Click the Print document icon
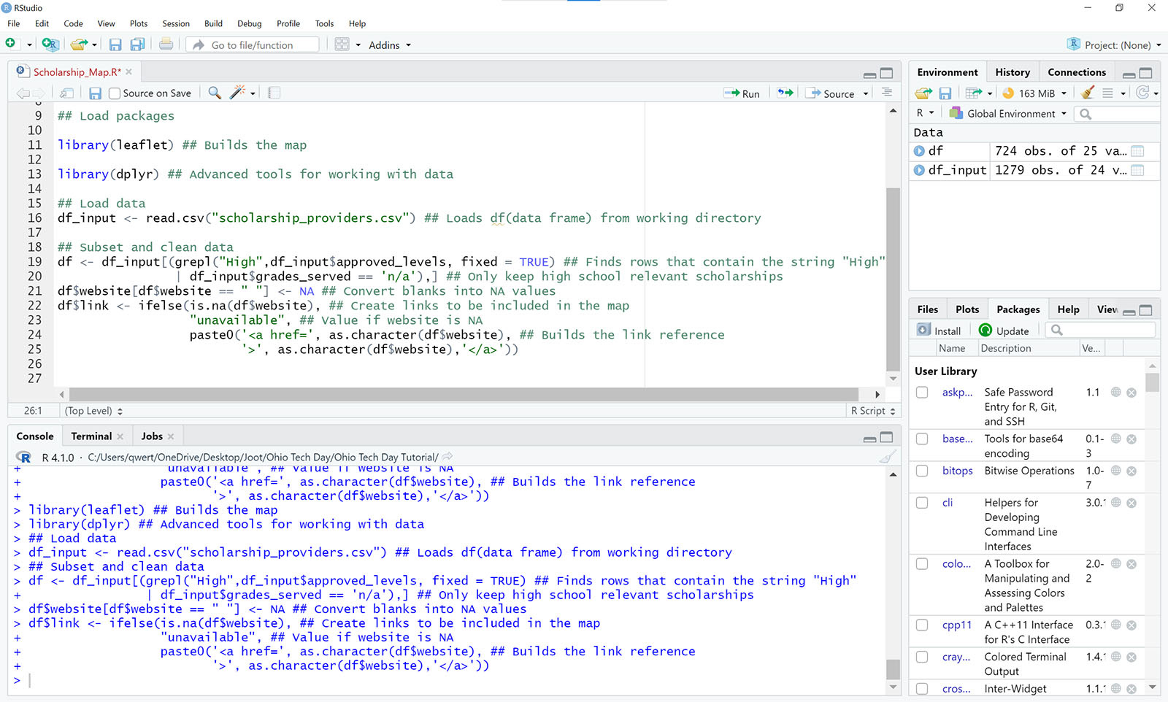Image resolution: width=1168 pixels, height=702 pixels. [166, 45]
